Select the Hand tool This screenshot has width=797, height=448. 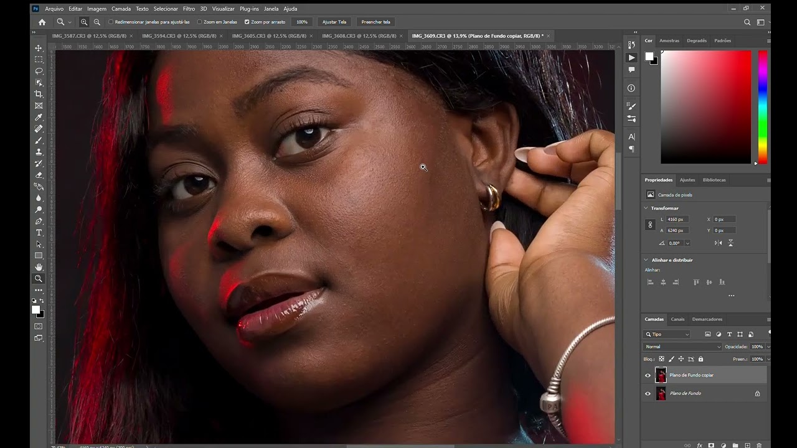[x=39, y=267]
